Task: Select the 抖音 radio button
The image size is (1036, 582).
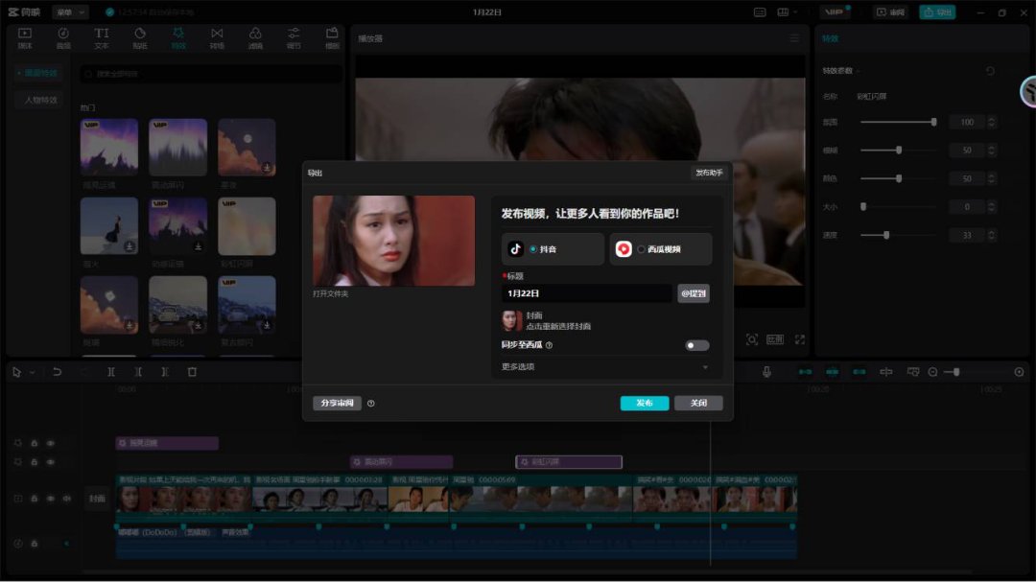Action: (x=533, y=249)
